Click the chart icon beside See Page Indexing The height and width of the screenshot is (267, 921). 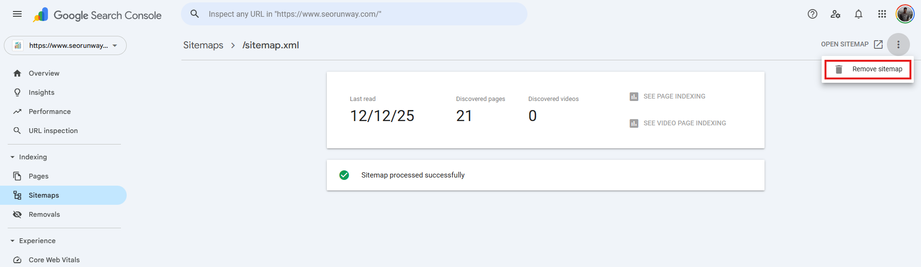click(634, 97)
